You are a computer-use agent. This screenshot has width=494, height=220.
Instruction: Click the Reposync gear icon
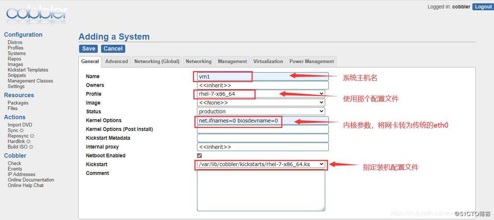[x=32, y=136]
